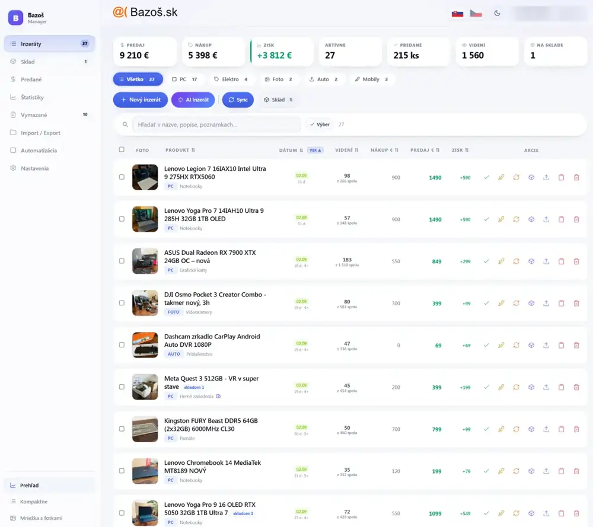Image resolution: width=593 pixels, height=527 pixels.
Task: Open Nastavenia in the sidebar
Action: [x=50, y=168]
